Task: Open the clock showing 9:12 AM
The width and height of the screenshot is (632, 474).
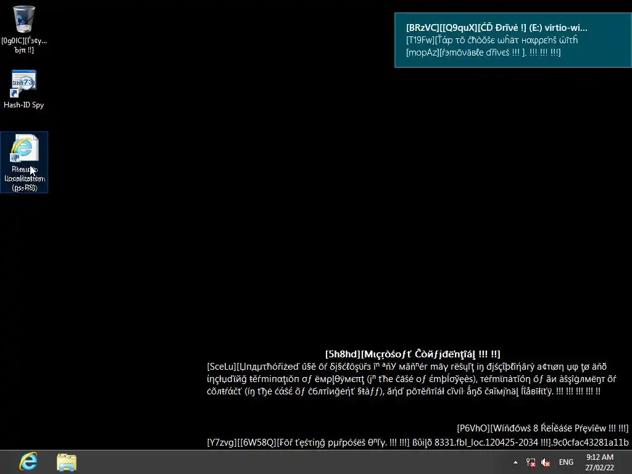Action: (x=600, y=462)
